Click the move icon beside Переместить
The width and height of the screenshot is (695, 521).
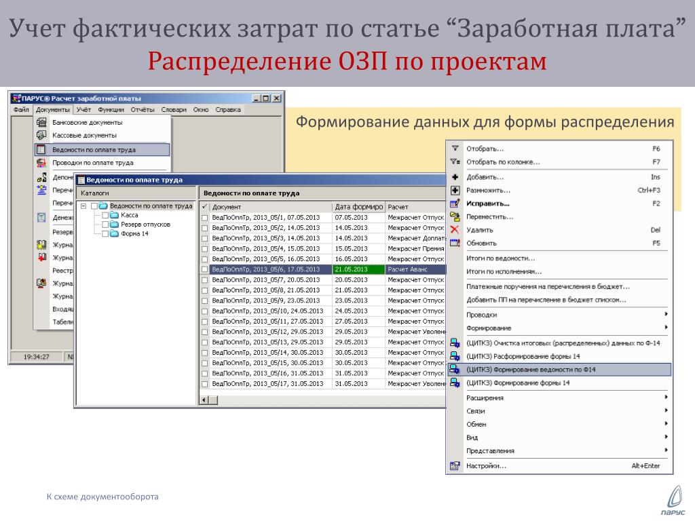[x=455, y=216]
